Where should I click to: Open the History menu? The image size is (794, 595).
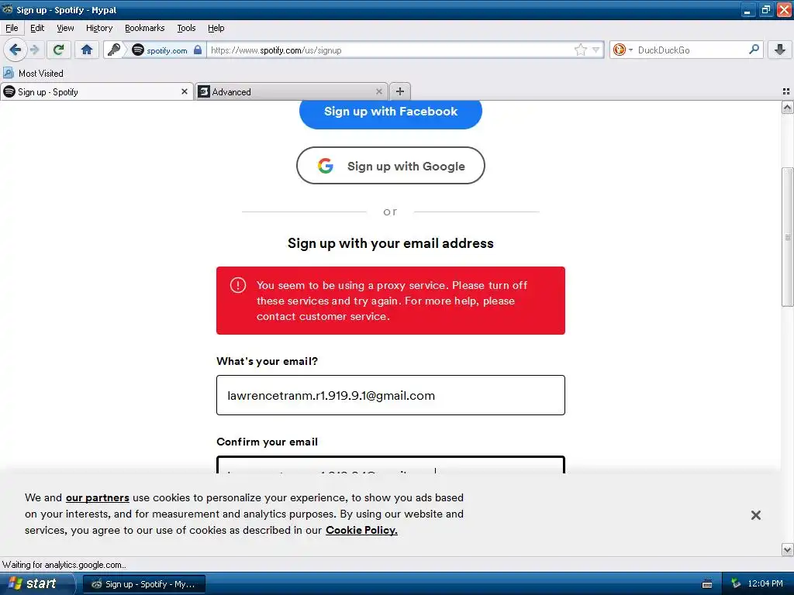tap(99, 28)
